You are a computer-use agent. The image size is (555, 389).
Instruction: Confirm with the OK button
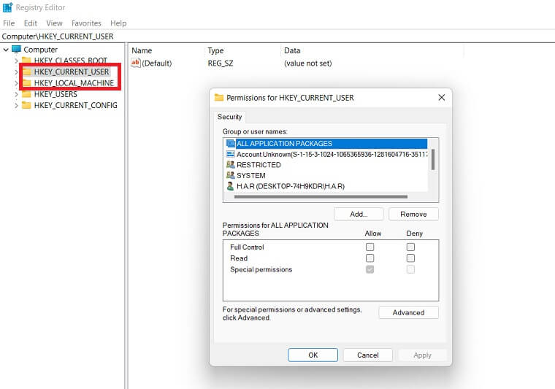click(313, 355)
